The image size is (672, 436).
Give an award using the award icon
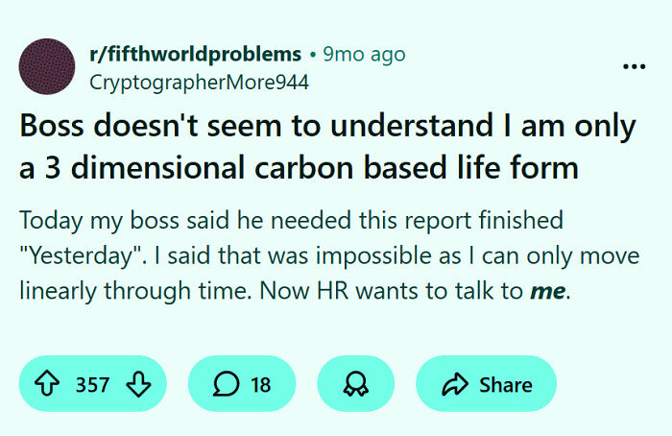point(355,385)
